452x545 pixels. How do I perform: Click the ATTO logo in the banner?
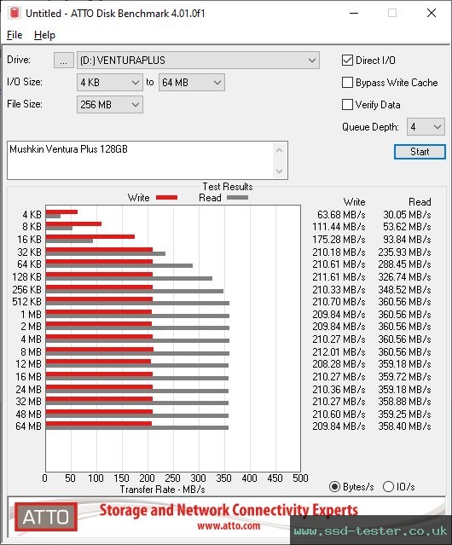(x=46, y=517)
